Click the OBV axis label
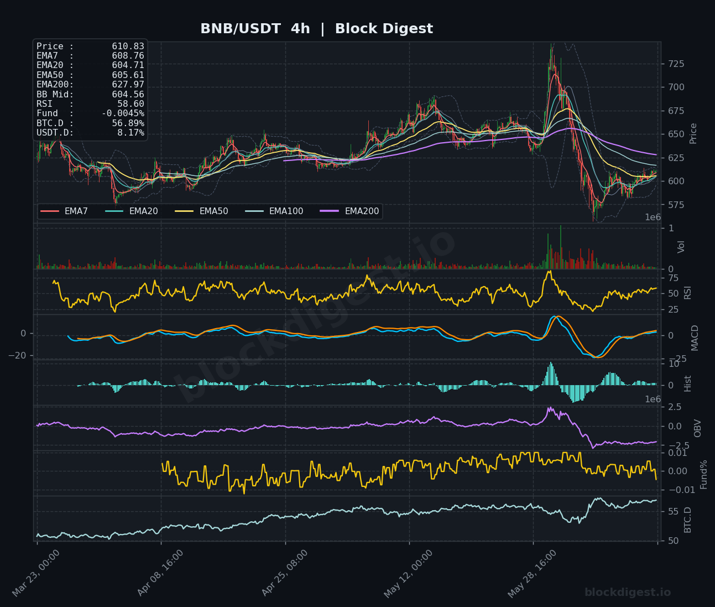 click(697, 428)
